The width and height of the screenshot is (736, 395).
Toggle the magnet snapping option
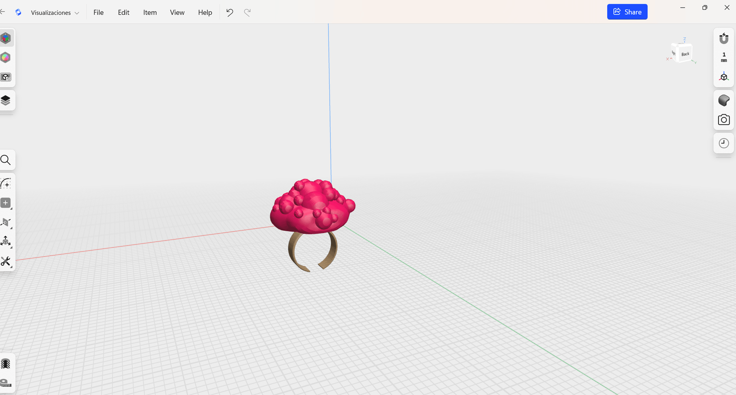click(724, 38)
